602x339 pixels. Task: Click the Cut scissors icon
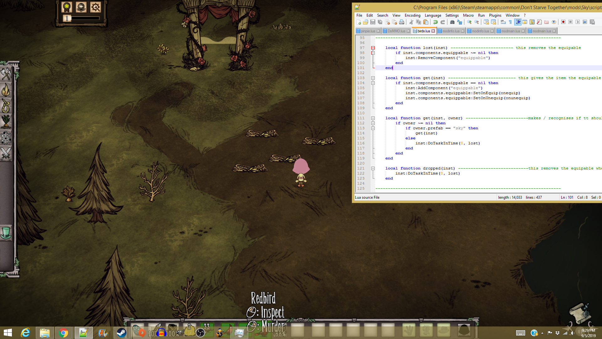[411, 22]
